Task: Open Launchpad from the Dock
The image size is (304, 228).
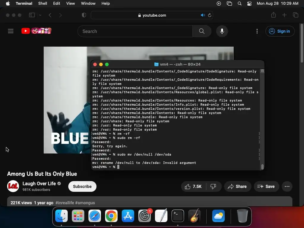Action: pos(78,216)
